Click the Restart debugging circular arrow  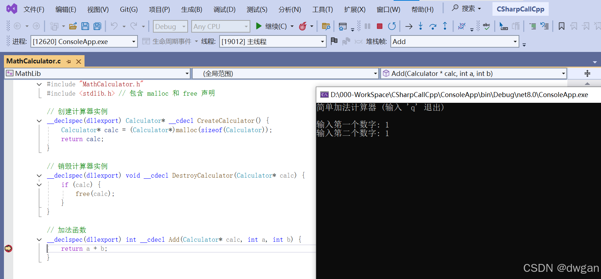tap(392, 26)
